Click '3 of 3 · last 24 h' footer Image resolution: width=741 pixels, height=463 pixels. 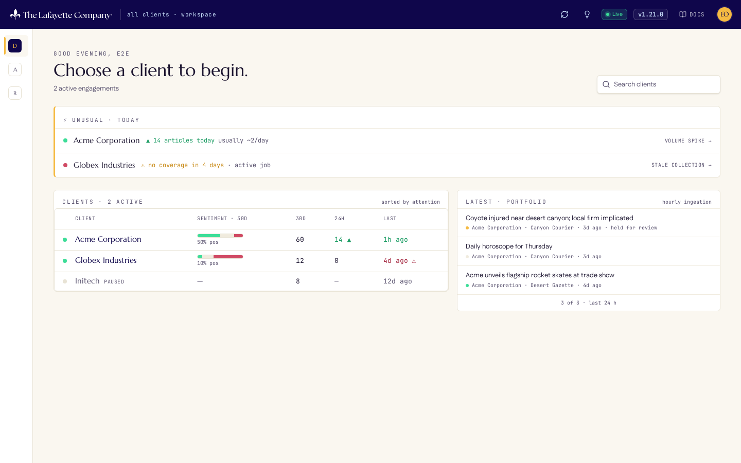[x=589, y=303]
